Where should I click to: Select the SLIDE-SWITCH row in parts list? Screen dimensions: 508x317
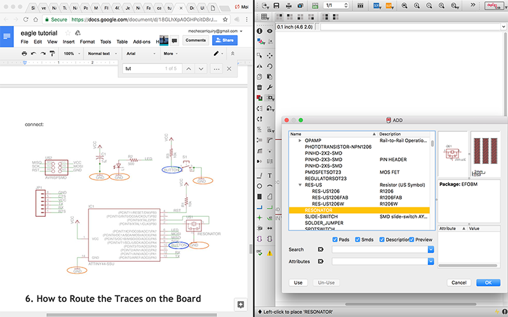(359, 217)
